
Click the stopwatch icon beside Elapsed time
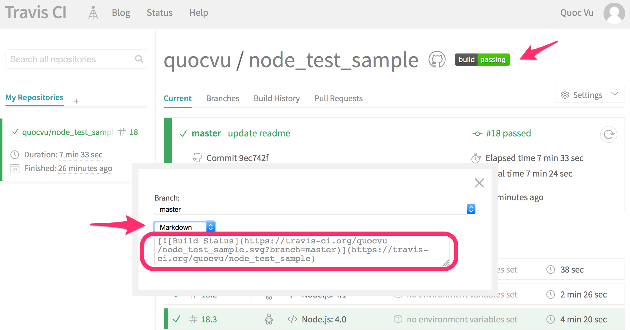[476, 158]
